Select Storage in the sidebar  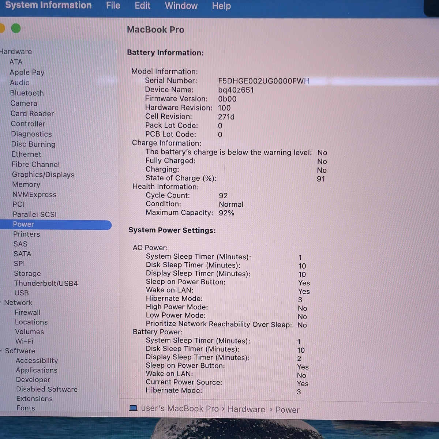(x=27, y=273)
